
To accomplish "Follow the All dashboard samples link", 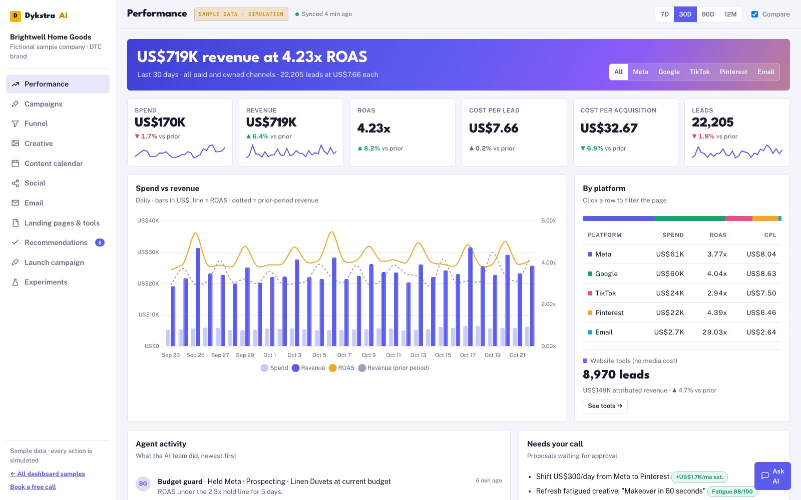I will 48,474.
